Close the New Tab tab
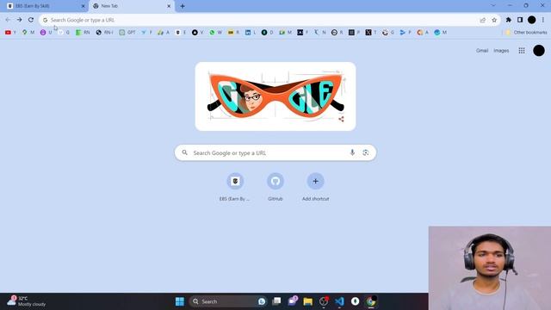 point(169,6)
